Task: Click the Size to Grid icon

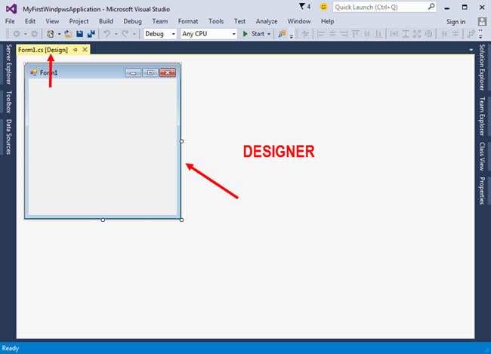Action: click(x=429, y=34)
